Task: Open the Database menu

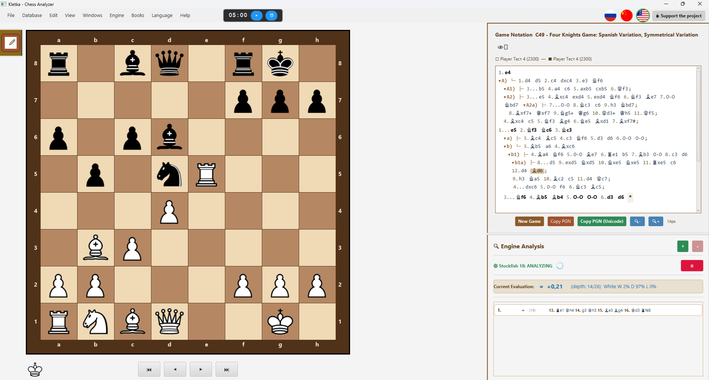Action: click(32, 15)
